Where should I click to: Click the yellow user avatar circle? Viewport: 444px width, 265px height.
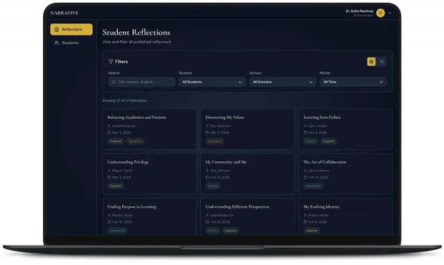coord(380,13)
